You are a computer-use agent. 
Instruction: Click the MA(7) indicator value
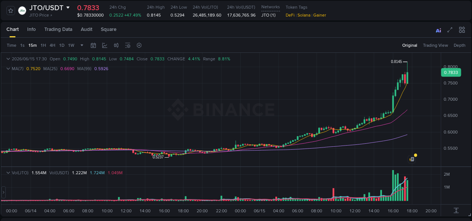(33, 69)
